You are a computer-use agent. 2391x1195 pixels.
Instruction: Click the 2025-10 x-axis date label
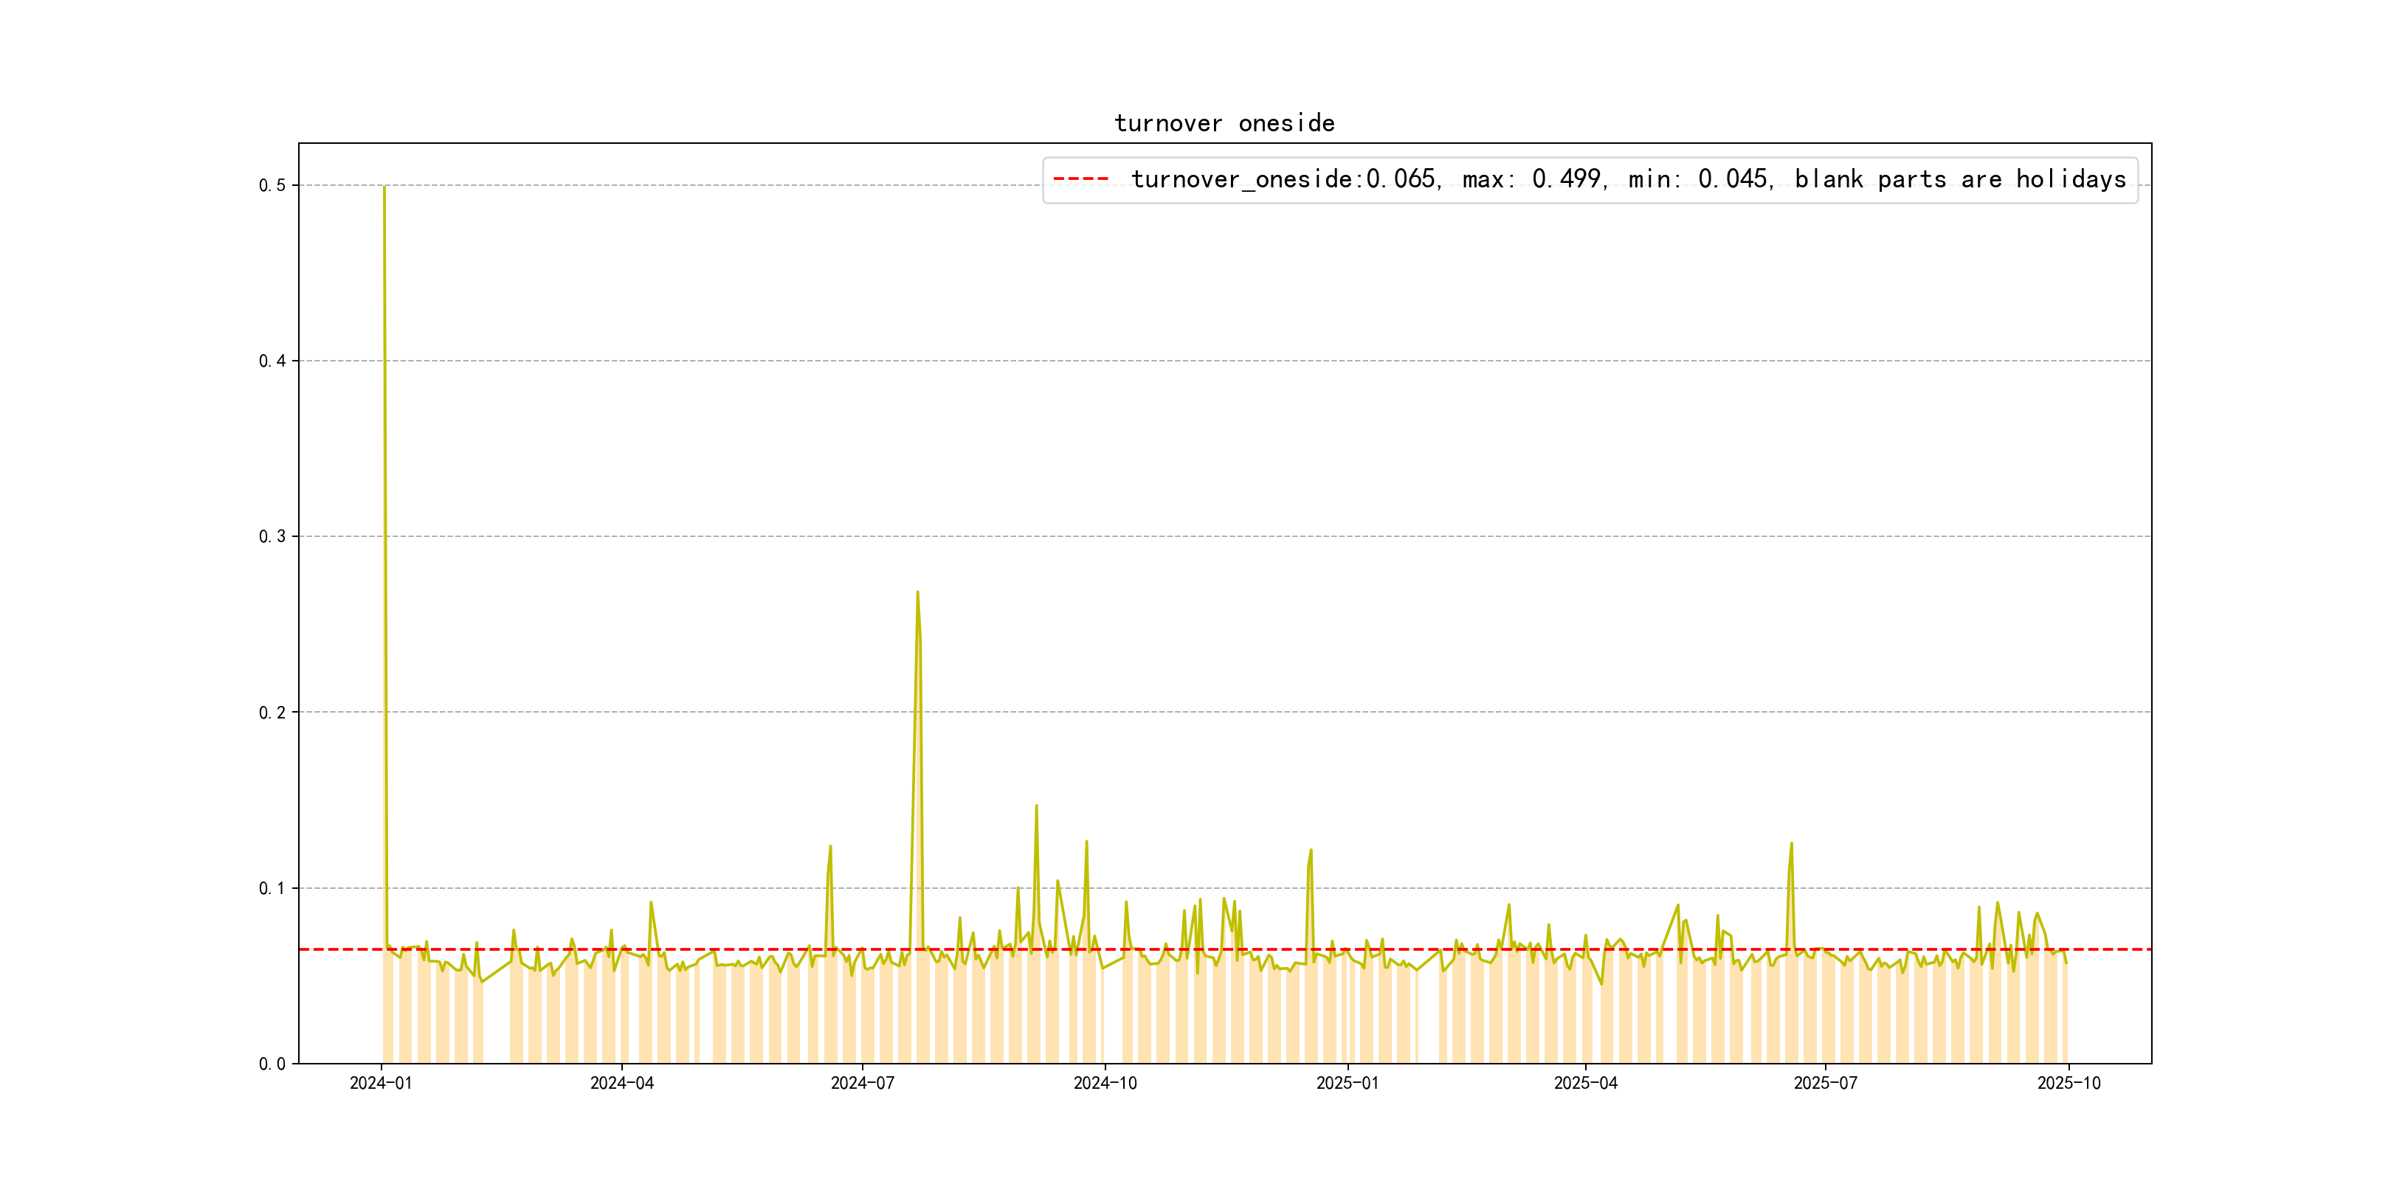tap(2069, 1084)
